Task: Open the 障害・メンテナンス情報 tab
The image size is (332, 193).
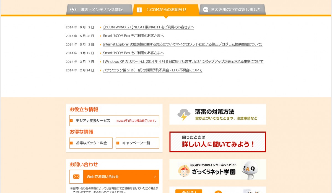Action: click(99, 9)
